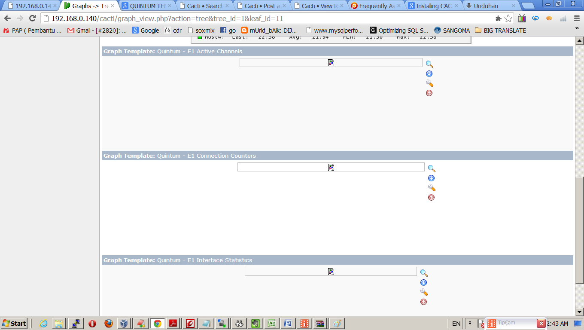Open the BIG TRANSLATE bookmarks folder
The height and width of the screenshot is (330, 584).
point(500,31)
